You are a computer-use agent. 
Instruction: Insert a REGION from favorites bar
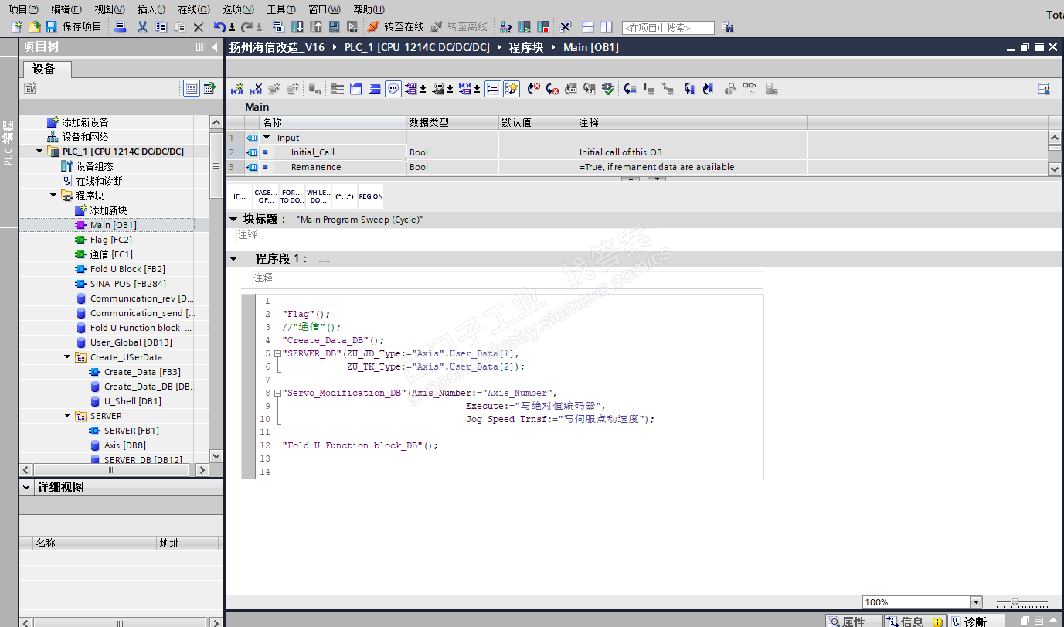pos(371,196)
